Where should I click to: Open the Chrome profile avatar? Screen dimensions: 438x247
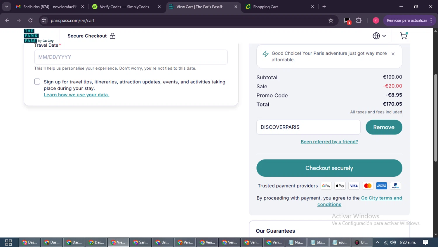[376, 20]
